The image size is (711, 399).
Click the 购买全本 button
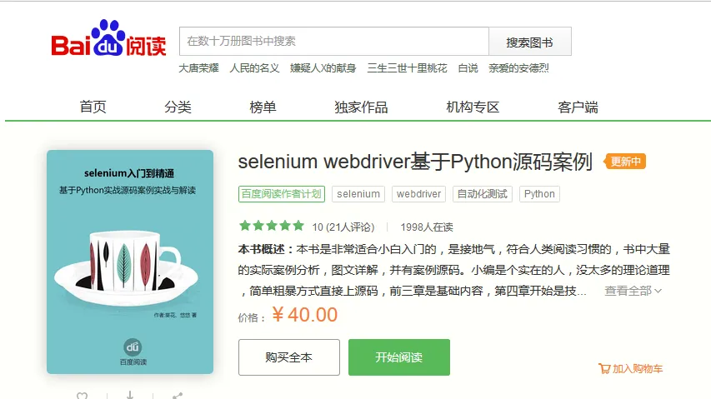(x=289, y=357)
